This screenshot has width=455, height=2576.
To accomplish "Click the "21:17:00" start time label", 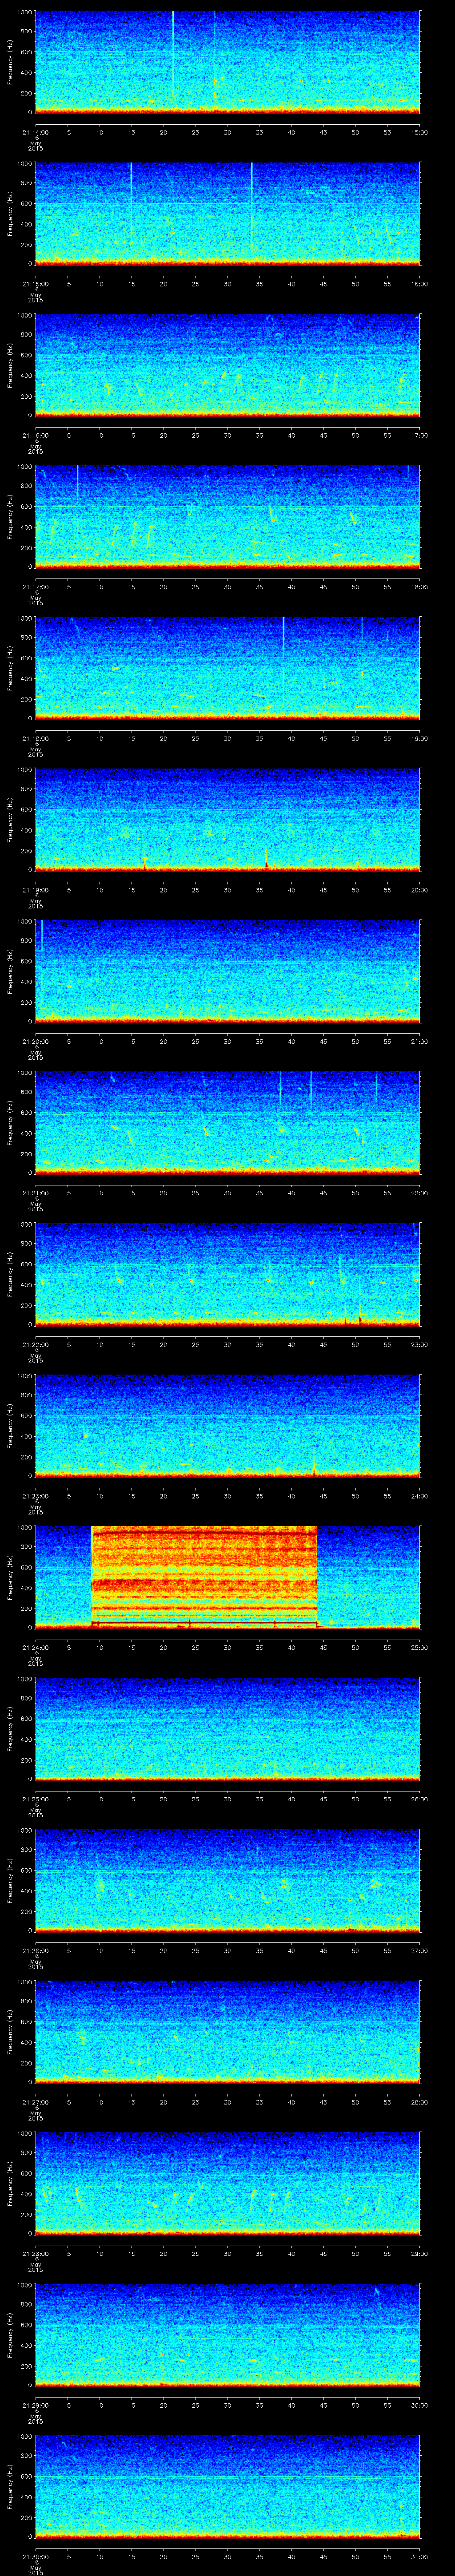I will (x=35, y=587).
